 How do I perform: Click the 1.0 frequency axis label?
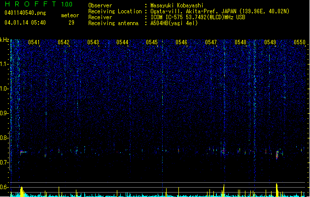[x=4, y=89]
